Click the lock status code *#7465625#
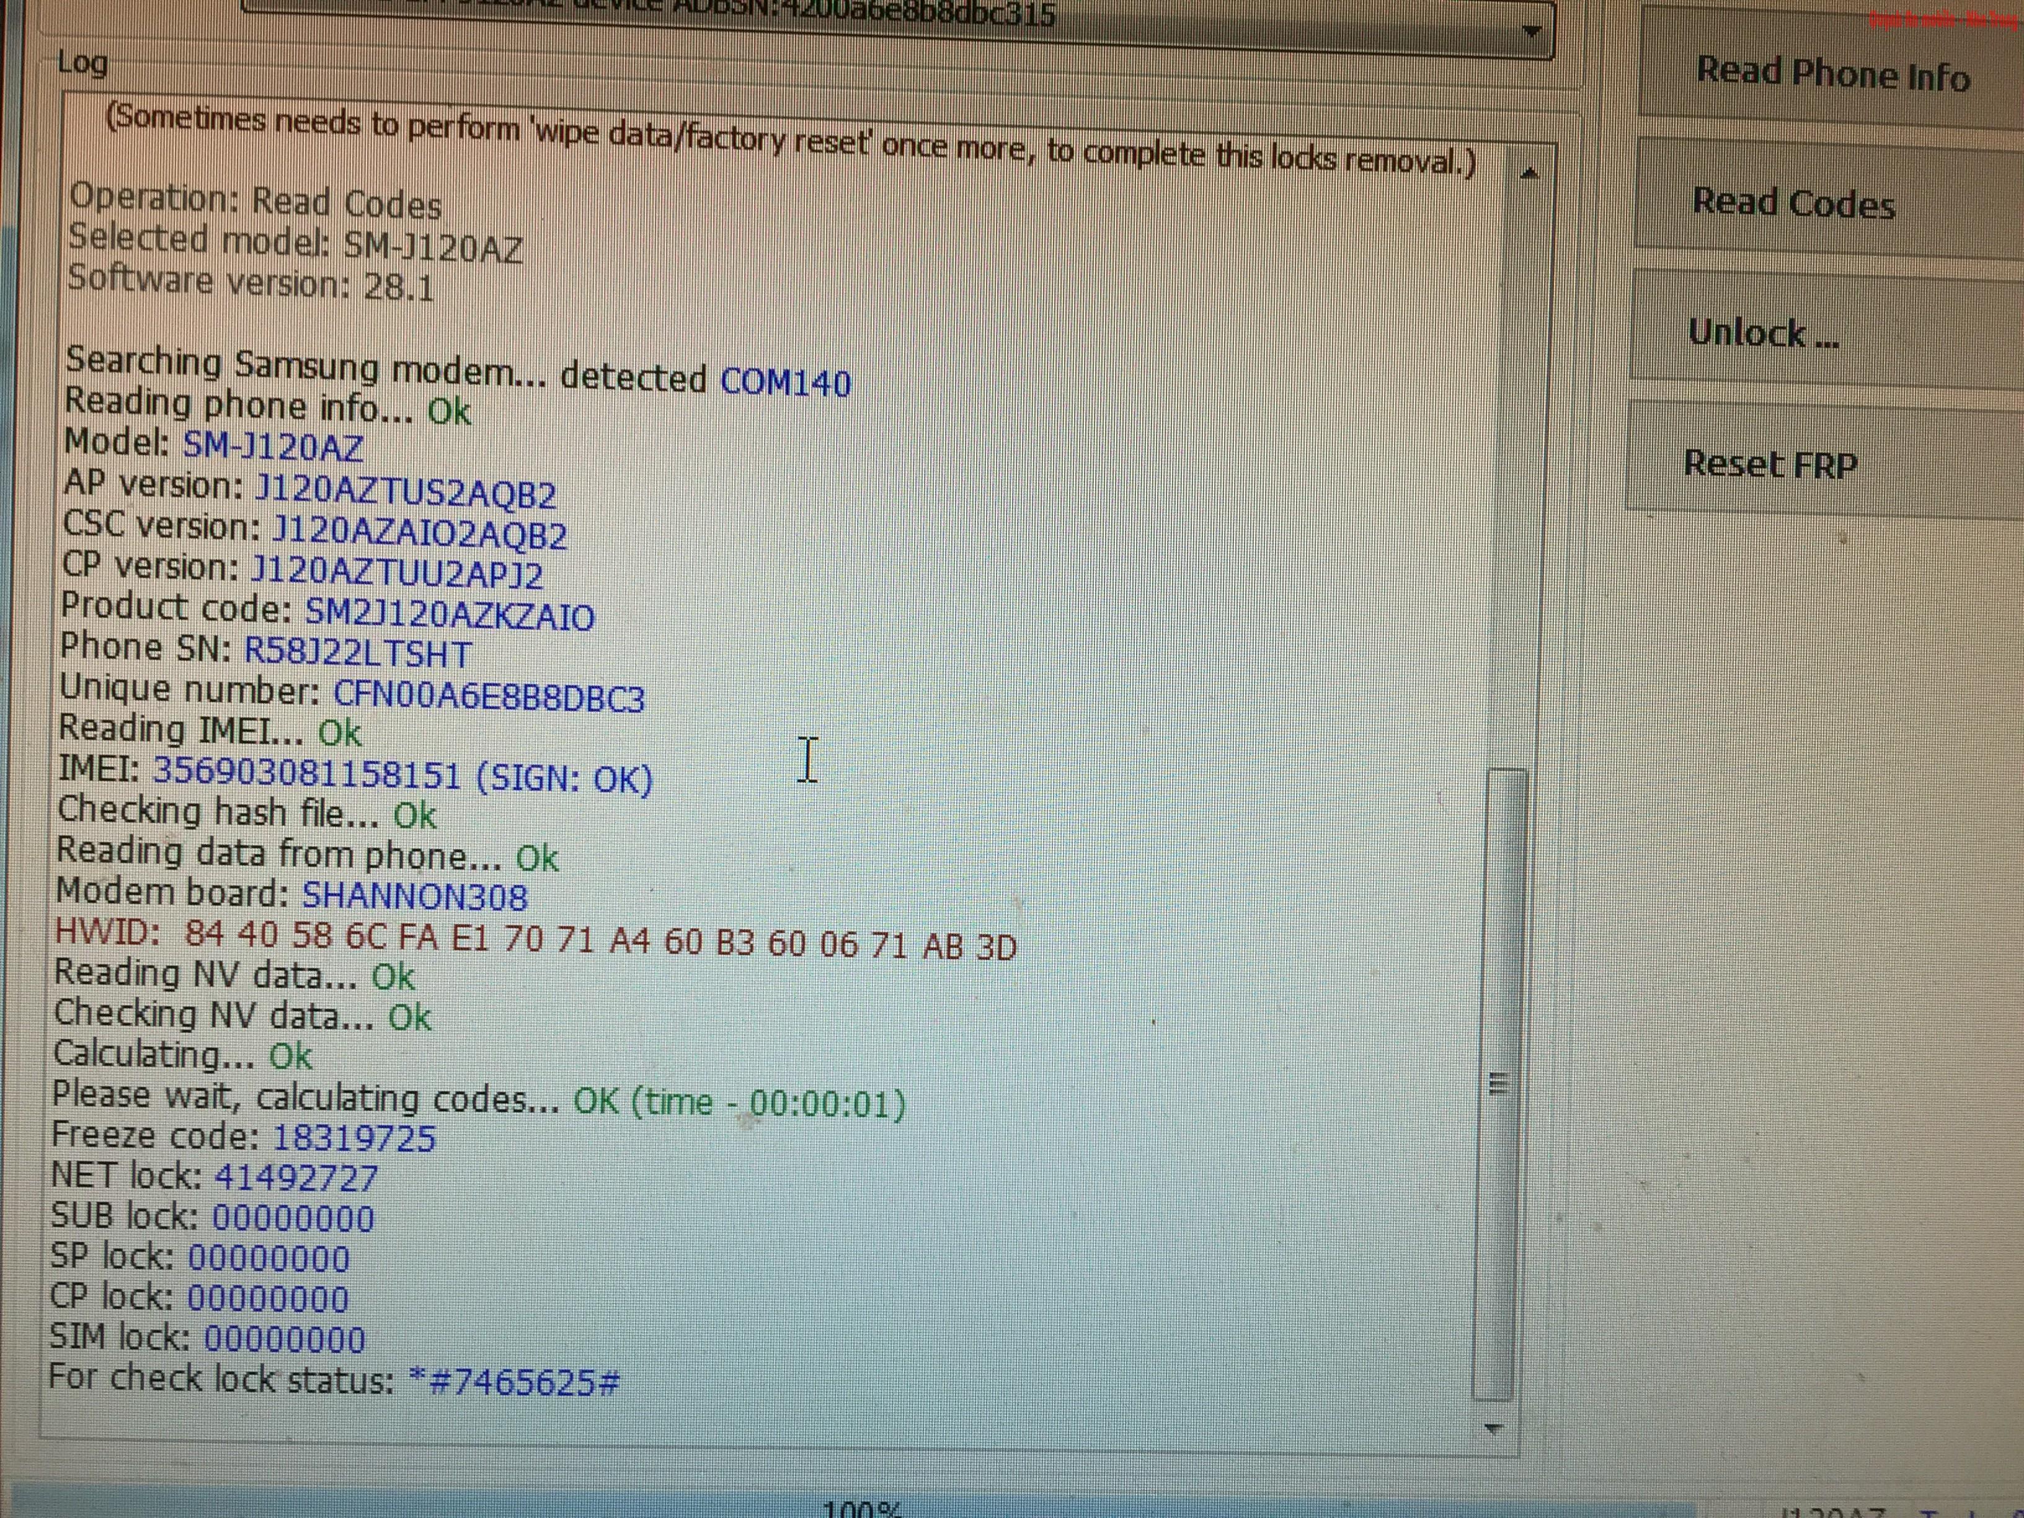The height and width of the screenshot is (1518, 2024). click(514, 1380)
